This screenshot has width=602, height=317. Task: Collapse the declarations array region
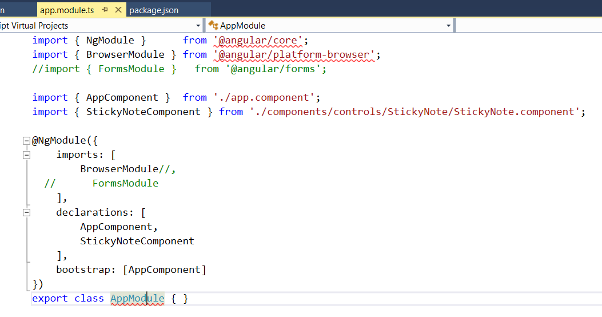click(26, 212)
